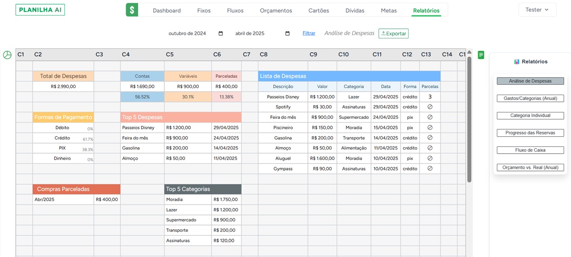The width and height of the screenshot is (571, 257).
Task: Click the Top 5 Categorias header
Action: pyautogui.click(x=203, y=189)
